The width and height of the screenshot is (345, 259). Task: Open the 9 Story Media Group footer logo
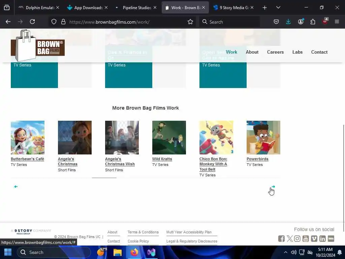(31, 231)
